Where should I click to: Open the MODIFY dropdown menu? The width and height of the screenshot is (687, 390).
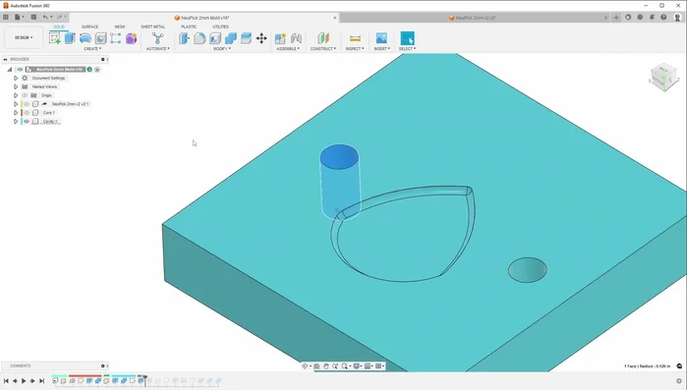222,48
